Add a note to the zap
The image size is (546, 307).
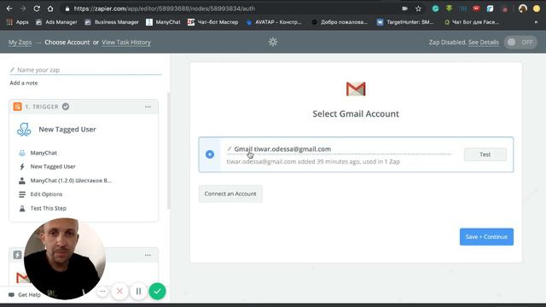(24, 83)
